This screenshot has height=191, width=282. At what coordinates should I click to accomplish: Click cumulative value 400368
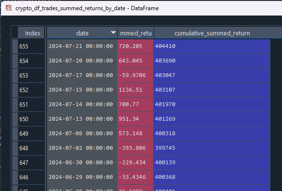pyautogui.click(x=212, y=177)
